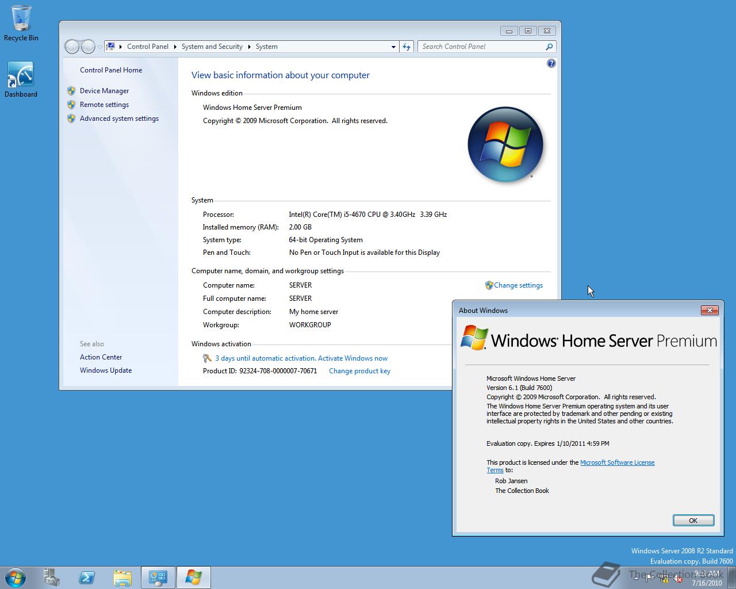
Task: Open Action Center link in See also
Action: point(101,357)
